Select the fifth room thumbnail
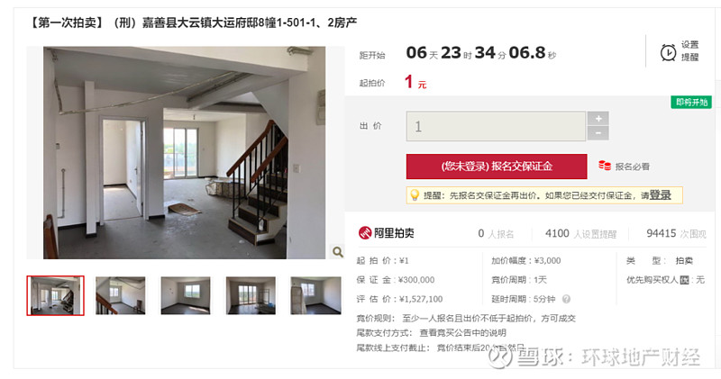Viewport: 721px width, 379px height. [315, 295]
